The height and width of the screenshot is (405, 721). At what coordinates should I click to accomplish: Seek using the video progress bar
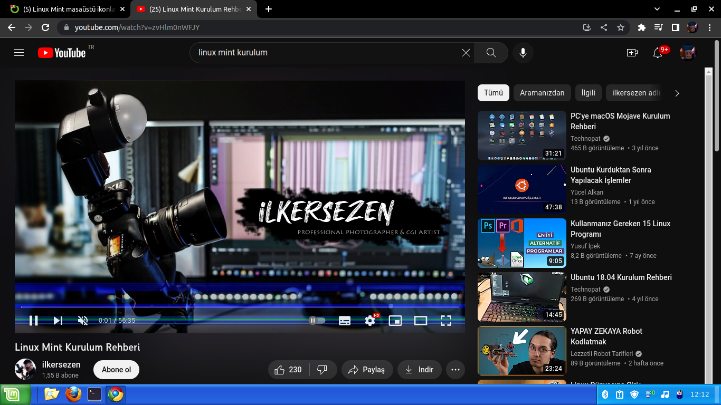point(240,307)
